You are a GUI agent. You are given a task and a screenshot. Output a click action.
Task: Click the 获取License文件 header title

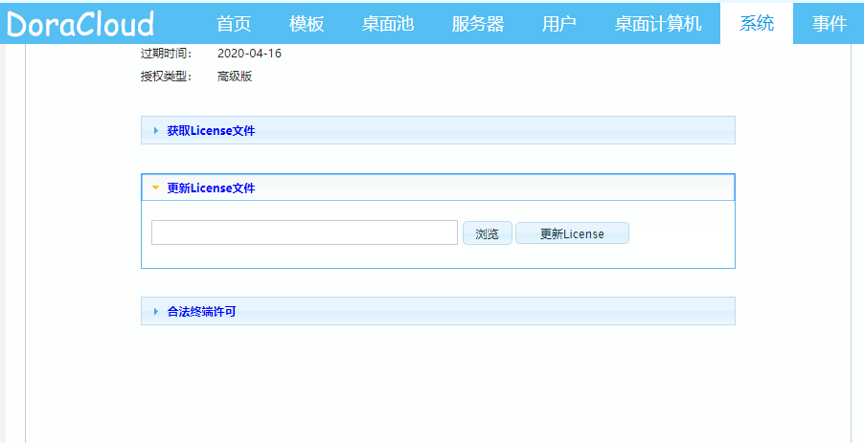click(211, 131)
